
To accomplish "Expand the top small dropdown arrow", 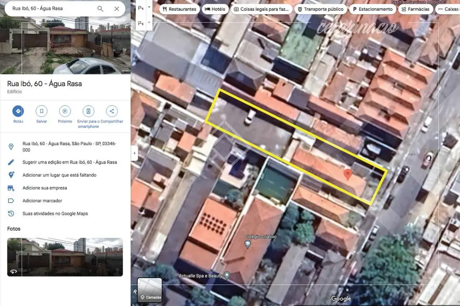I will [149, 8].
